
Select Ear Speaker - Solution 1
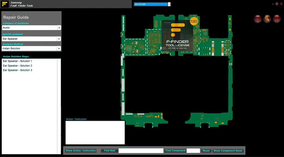click(17, 61)
